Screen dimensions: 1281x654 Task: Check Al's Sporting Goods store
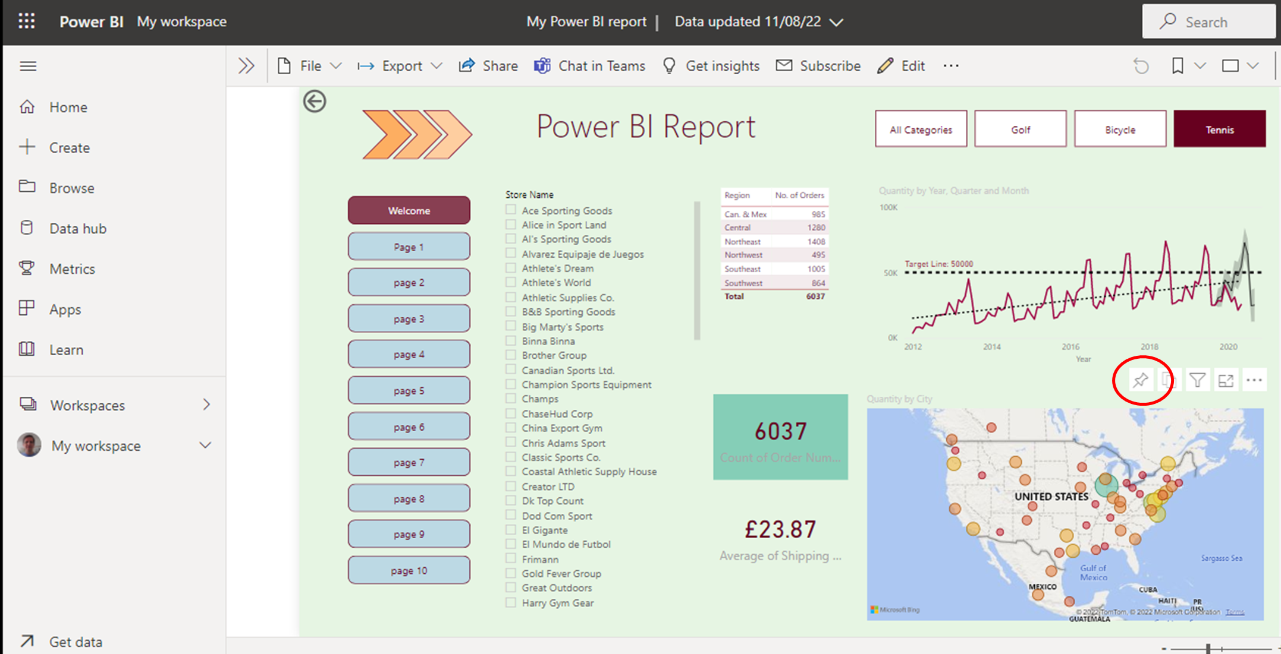tap(511, 238)
